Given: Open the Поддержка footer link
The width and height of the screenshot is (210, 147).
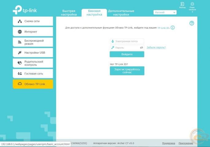Looking at the screenshot, I should pos(169,143).
